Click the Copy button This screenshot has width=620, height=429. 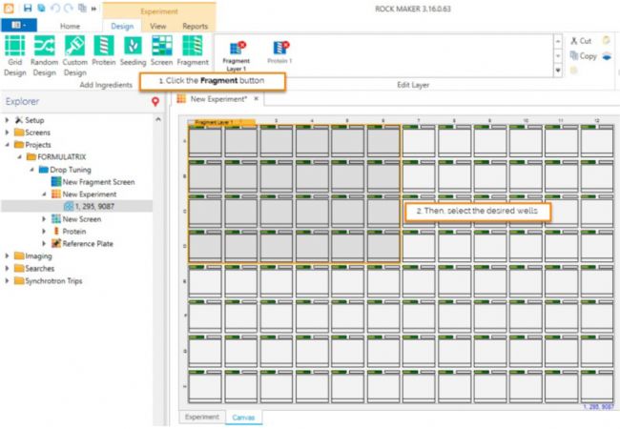click(582, 56)
